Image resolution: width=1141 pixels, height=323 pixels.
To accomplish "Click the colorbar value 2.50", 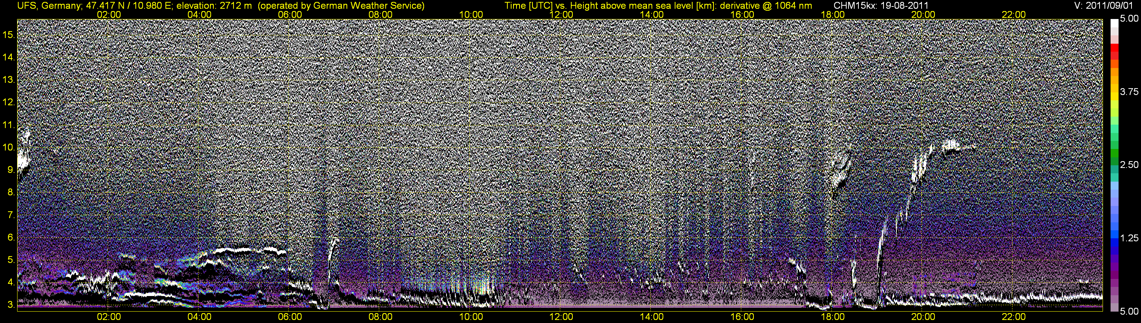I will [1129, 165].
